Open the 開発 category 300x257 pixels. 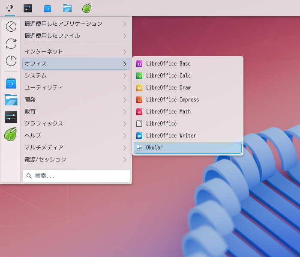(76, 100)
